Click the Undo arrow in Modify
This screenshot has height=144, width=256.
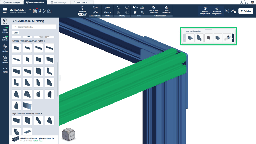[x=119, y=7]
